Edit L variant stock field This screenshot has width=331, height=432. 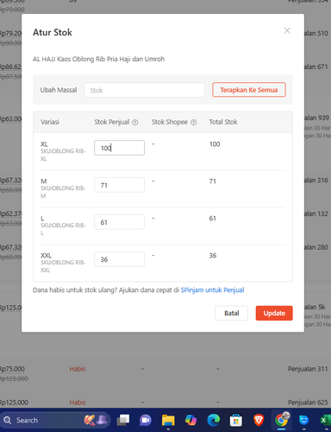pos(119,222)
